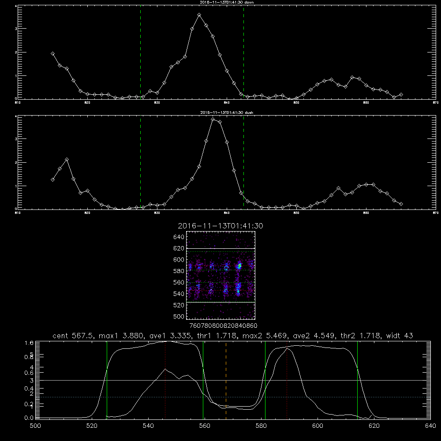Click the dusk plot title text

coord(227,112)
